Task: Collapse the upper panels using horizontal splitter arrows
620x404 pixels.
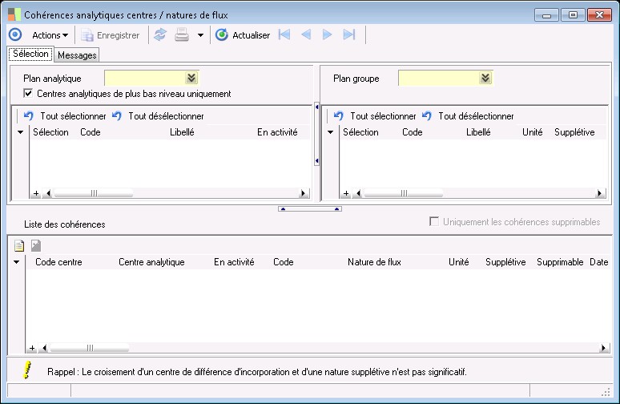Action: [x=310, y=209]
